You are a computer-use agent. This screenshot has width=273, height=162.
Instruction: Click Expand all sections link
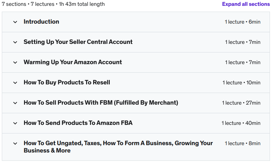(x=246, y=4)
